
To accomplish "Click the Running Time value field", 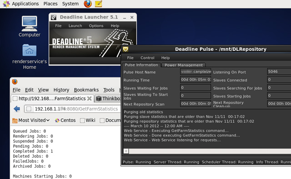I will [x=196, y=79].
